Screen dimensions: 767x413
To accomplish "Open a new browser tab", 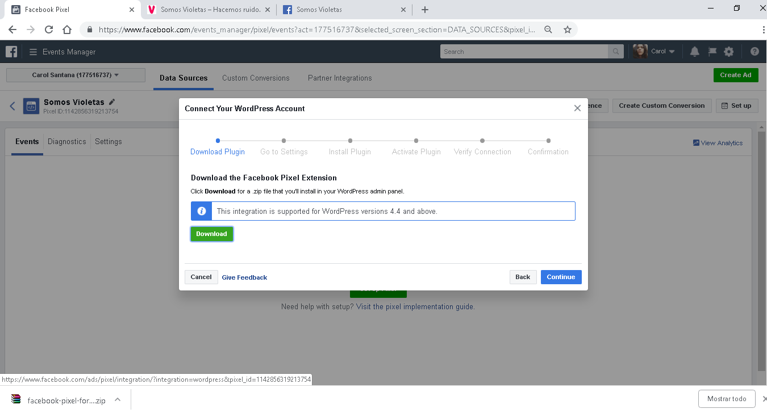I will pyautogui.click(x=424, y=10).
